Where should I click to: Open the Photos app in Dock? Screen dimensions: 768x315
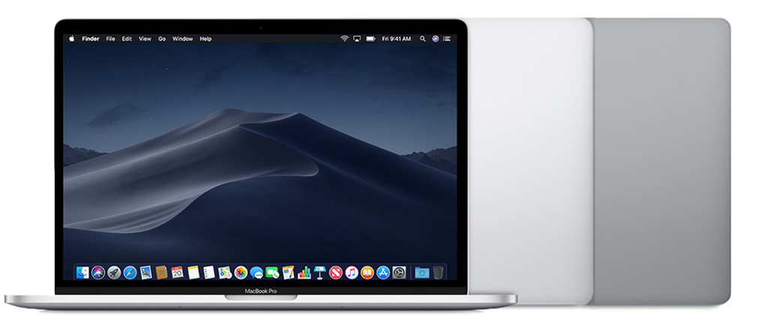[241, 272]
